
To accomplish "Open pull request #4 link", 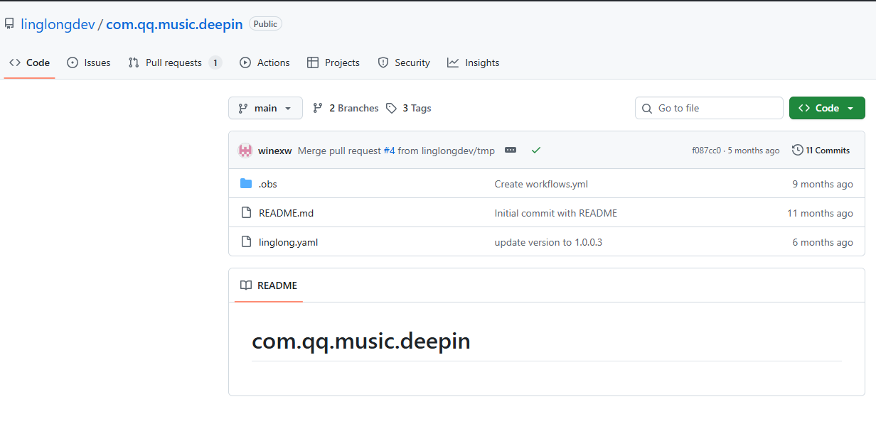I will pos(389,151).
